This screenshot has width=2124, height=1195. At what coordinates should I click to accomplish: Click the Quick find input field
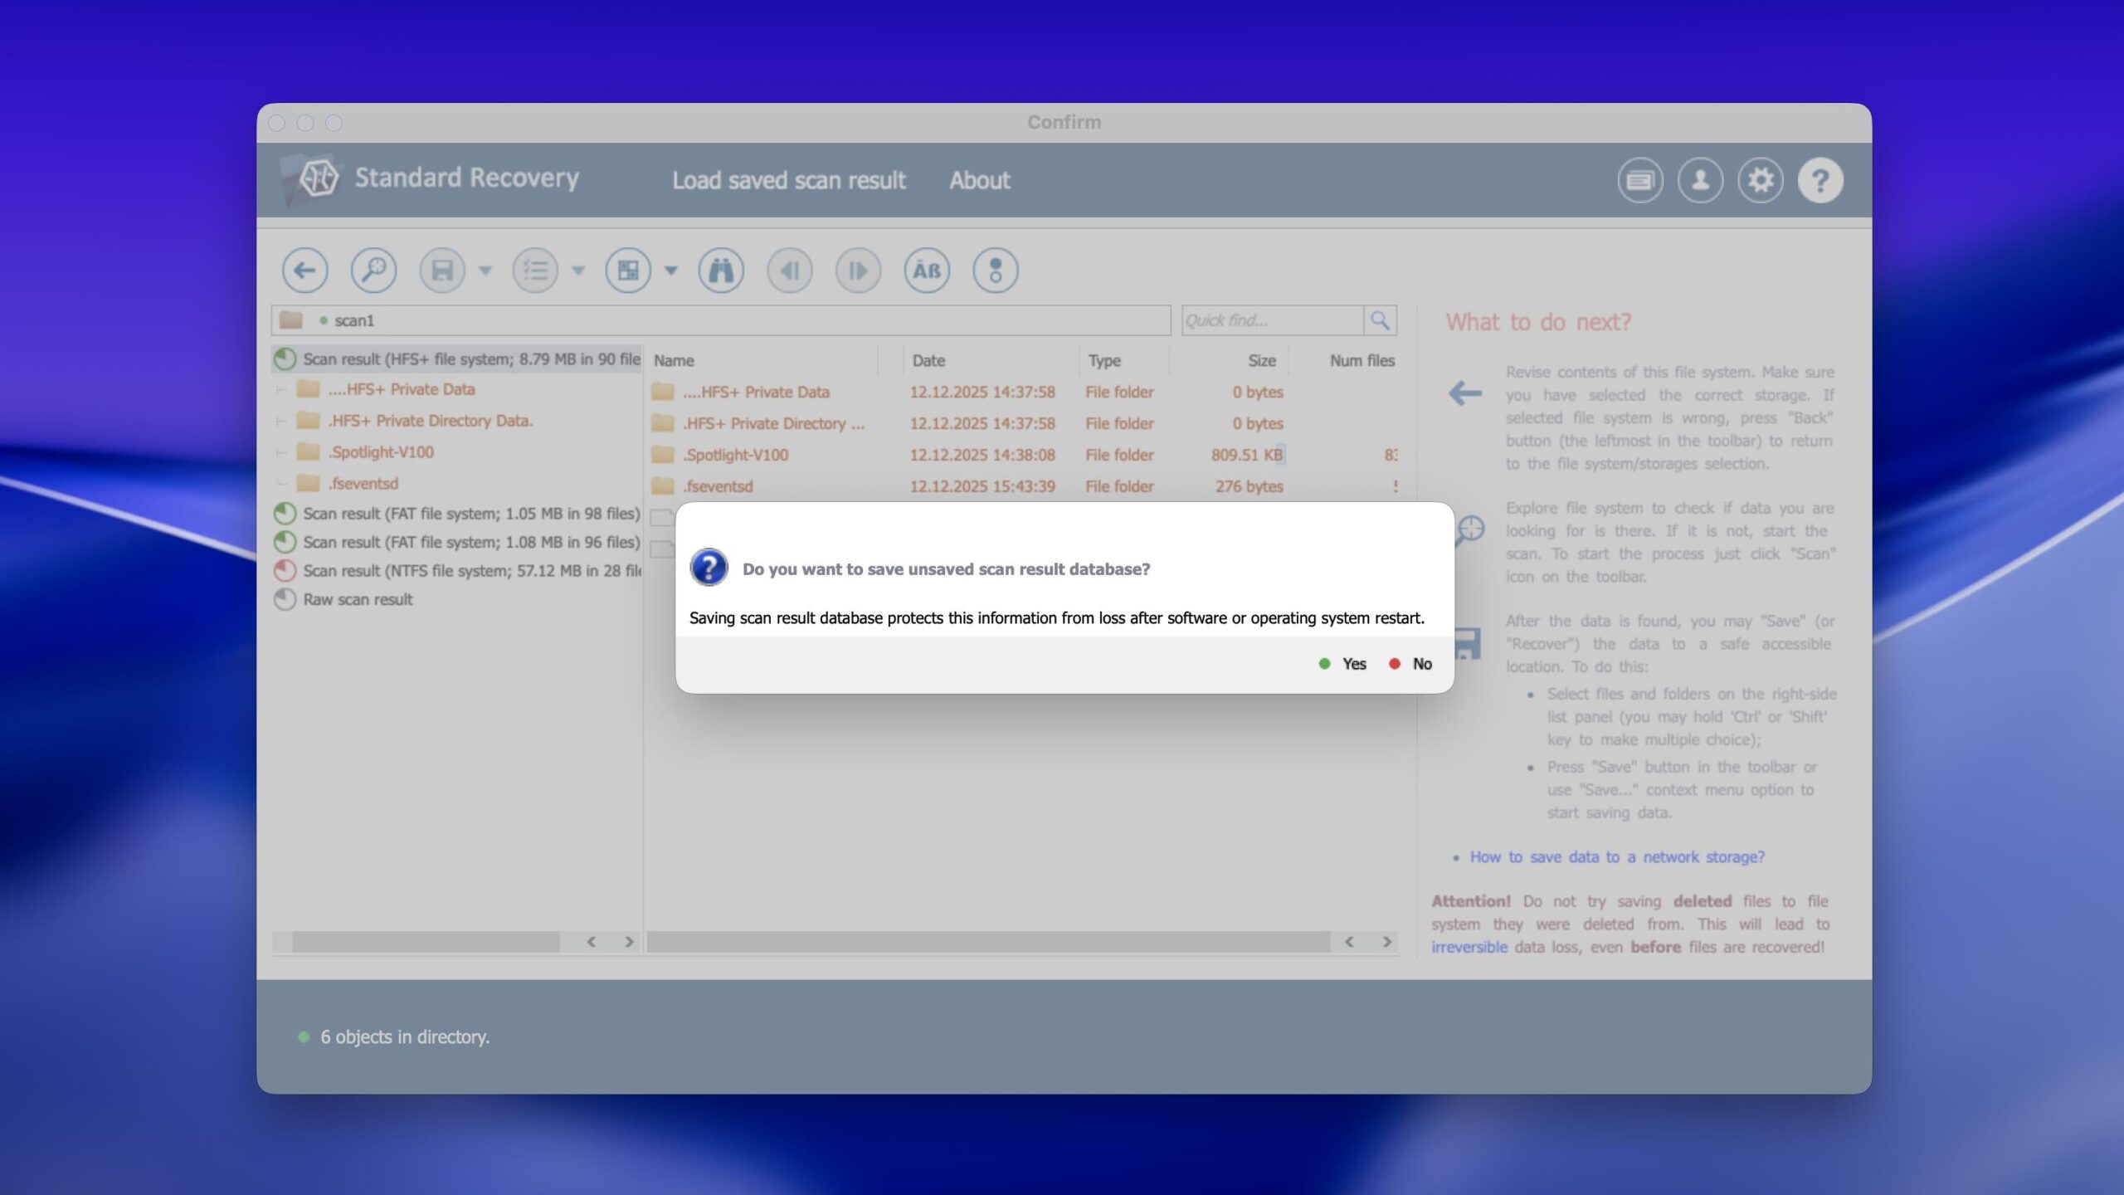(x=1271, y=320)
